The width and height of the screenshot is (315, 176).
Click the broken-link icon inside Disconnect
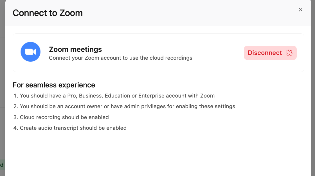289,53
